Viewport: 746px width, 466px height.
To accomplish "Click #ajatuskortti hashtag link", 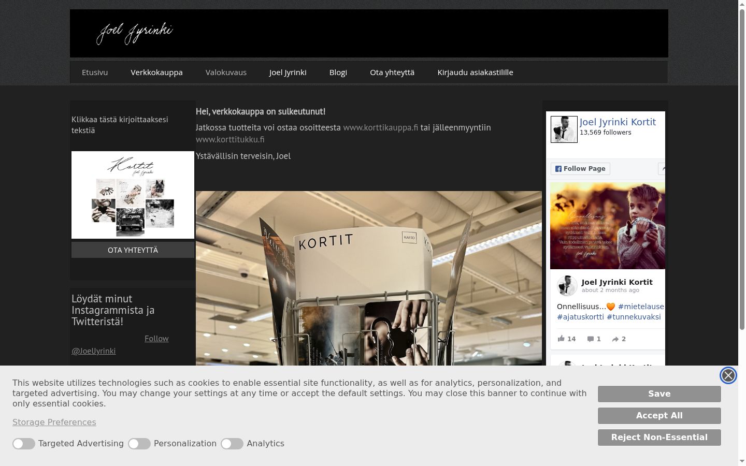I will [580, 317].
